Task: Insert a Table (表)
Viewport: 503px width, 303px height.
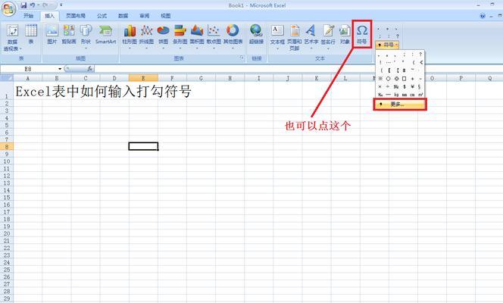Action: pyautogui.click(x=31, y=34)
